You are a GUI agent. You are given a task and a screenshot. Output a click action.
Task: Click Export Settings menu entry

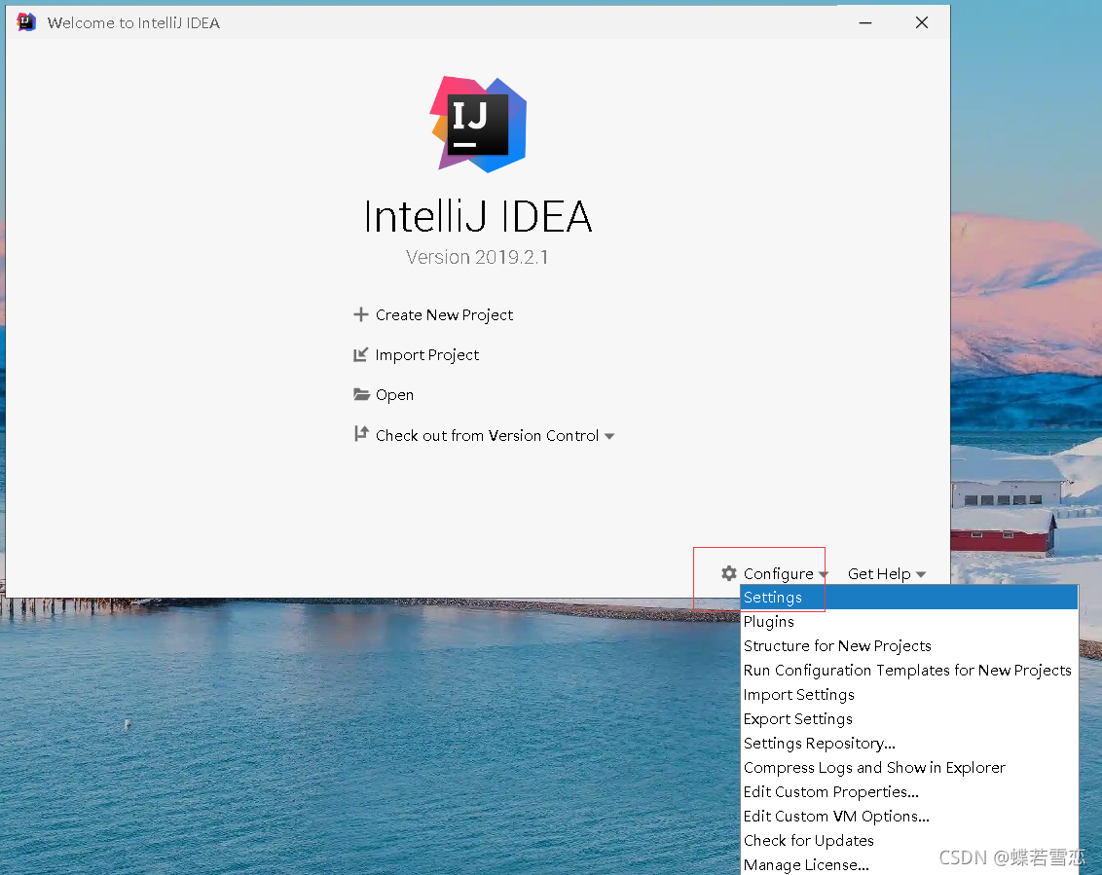point(908,719)
